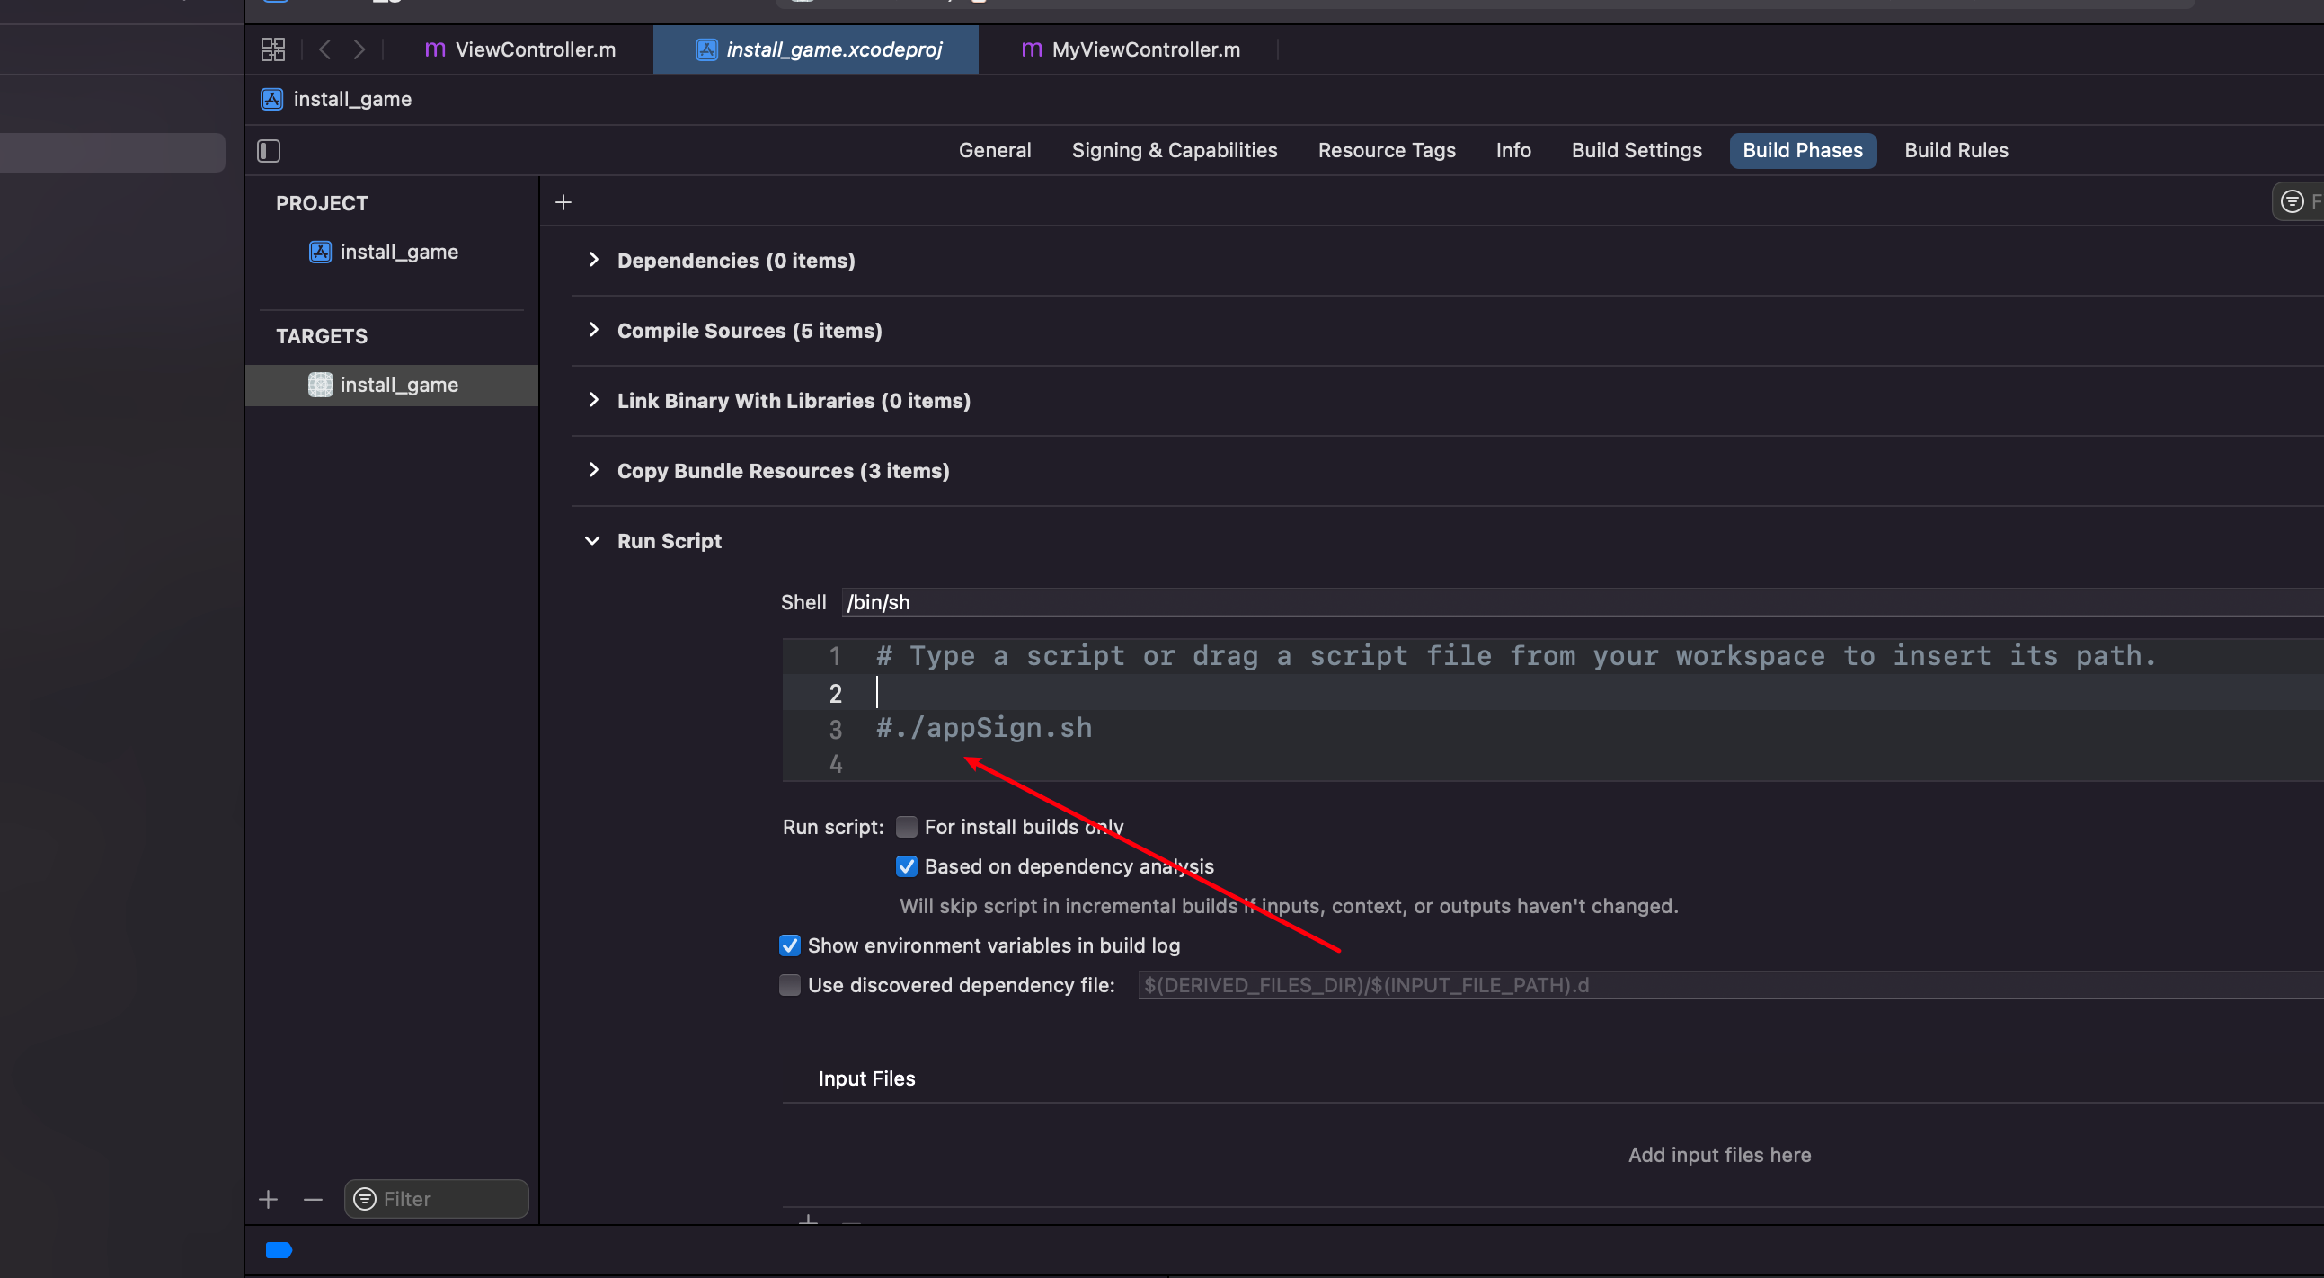This screenshot has height=1278, width=2324.
Task: Go back with the left navigation arrow
Action: coord(324,49)
